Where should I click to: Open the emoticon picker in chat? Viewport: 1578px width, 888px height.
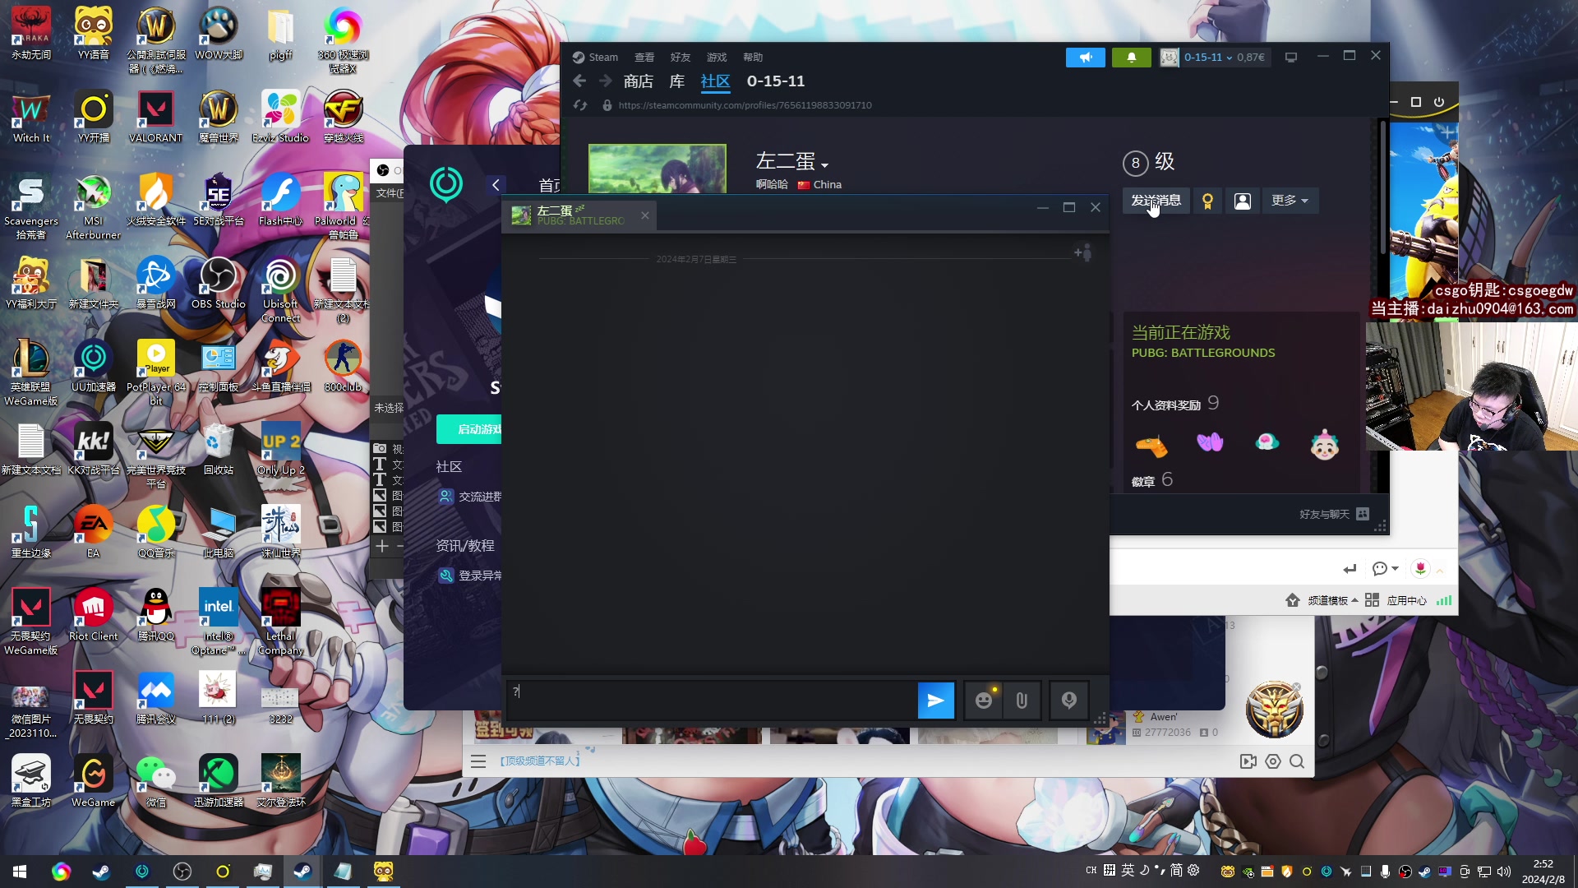click(x=984, y=701)
